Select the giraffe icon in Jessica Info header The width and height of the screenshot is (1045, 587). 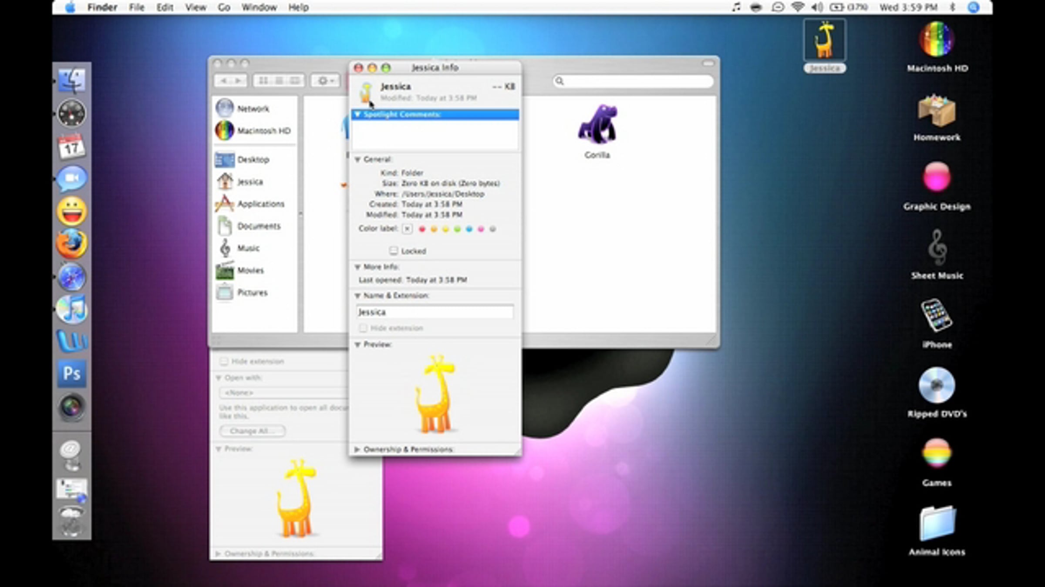tap(366, 91)
